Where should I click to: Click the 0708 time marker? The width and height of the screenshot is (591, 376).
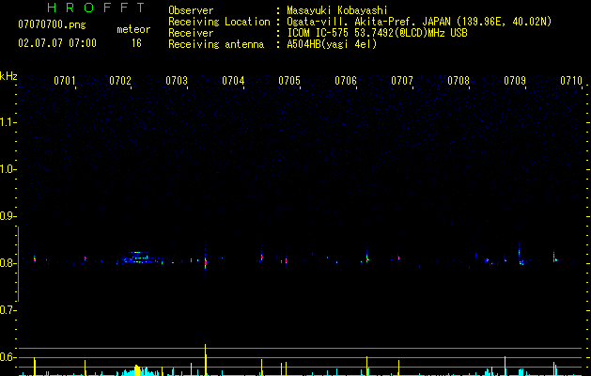click(459, 81)
